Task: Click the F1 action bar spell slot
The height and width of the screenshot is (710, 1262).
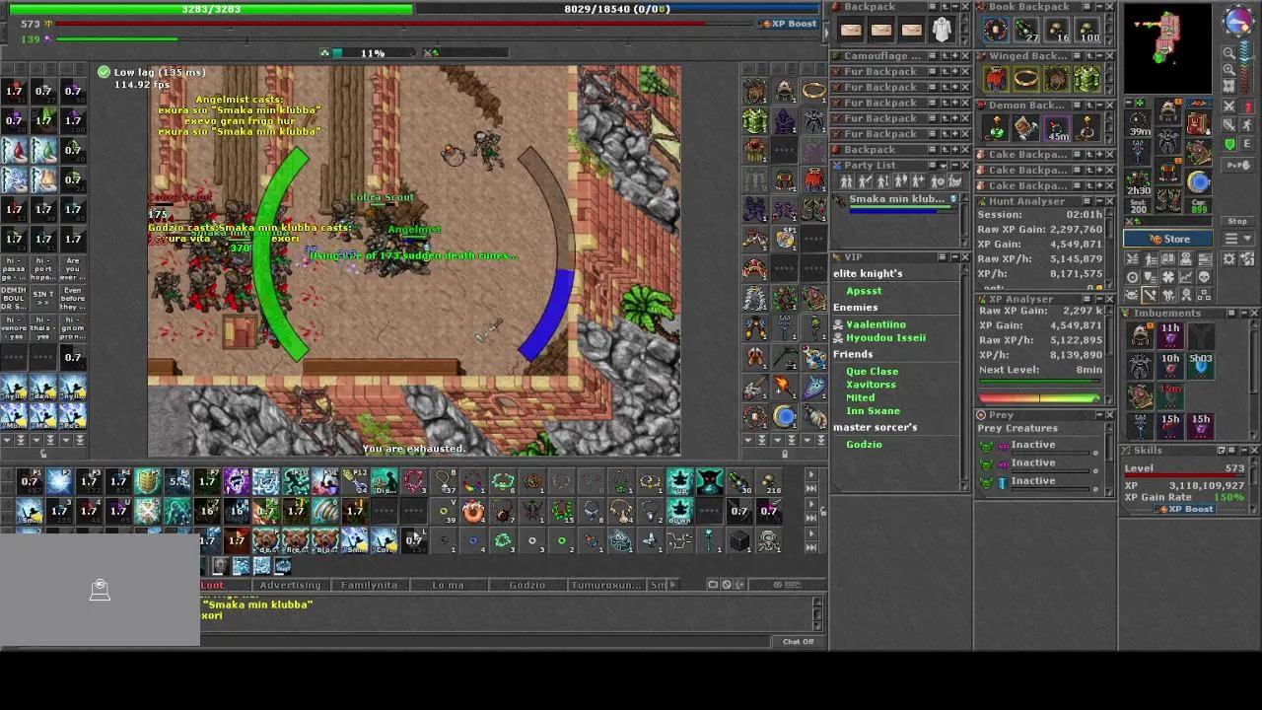Action: tap(30, 481)
